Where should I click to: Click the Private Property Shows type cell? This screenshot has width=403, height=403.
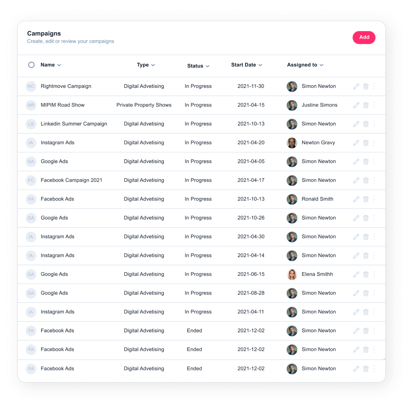pos(144,105)
